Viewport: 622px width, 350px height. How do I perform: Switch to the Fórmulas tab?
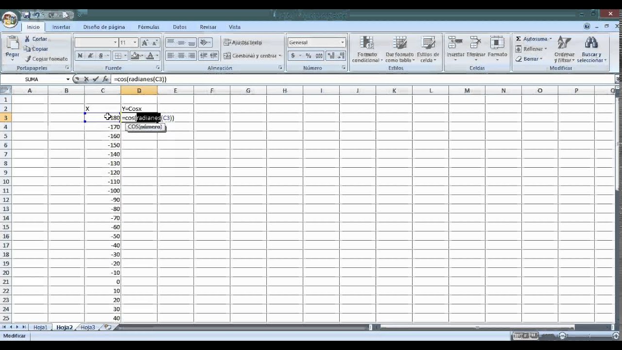point(148,27)
